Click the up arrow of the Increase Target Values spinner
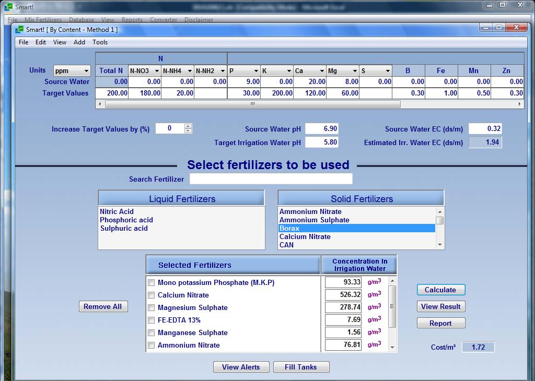The image size is (535, 381). (188, 126)
